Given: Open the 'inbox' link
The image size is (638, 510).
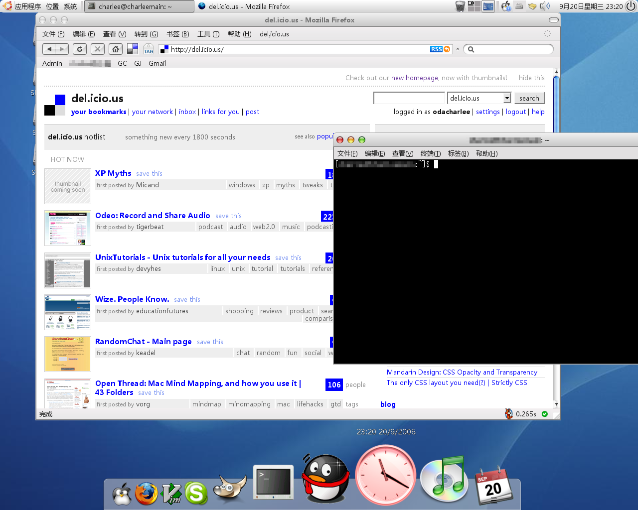Looking at the screenshot, I should coord(187,112).
